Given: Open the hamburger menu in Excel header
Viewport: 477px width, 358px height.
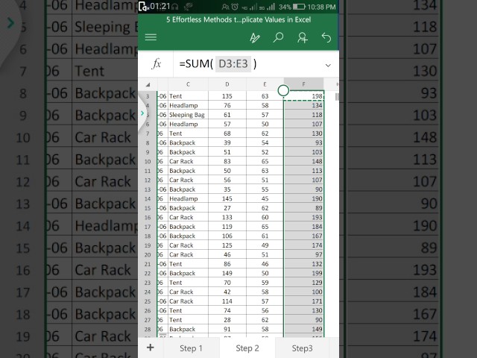Looking at the screenshot, I should [151, 37].
